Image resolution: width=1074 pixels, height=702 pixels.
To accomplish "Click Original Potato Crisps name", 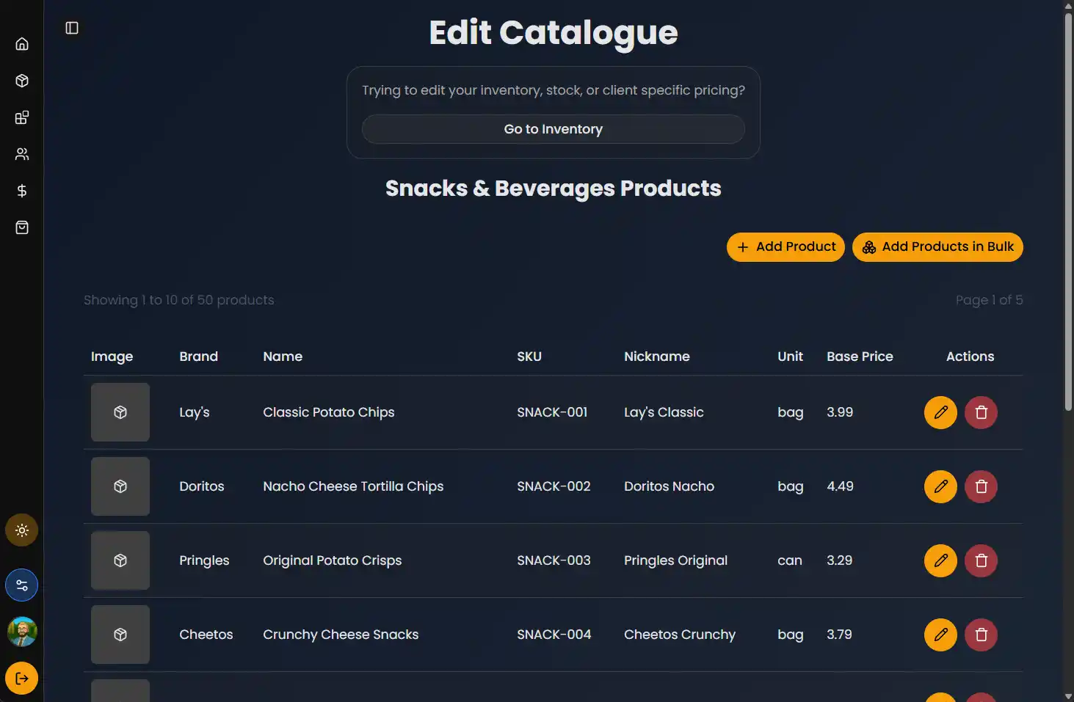I will tap(333, 560).
